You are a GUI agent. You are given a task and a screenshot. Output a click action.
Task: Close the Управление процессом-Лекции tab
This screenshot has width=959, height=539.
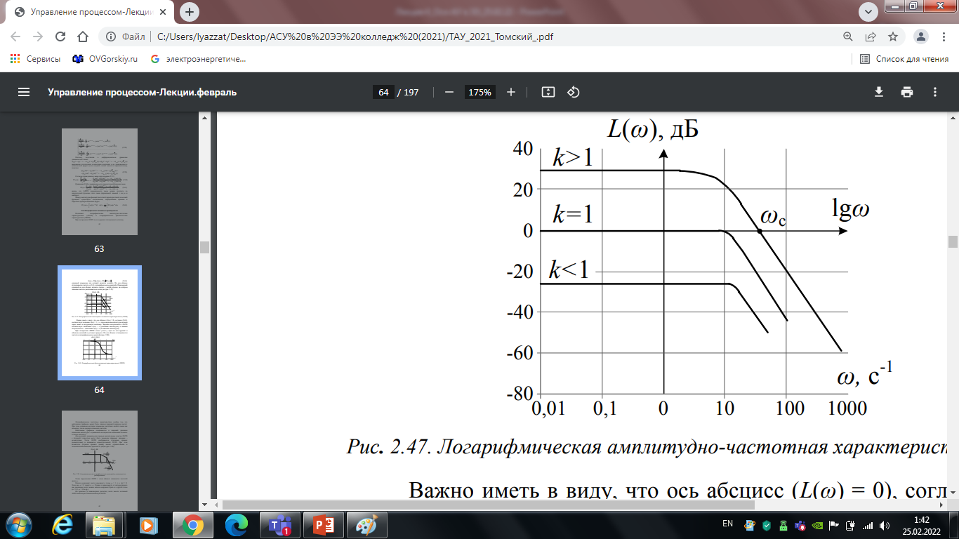pyautogui.click(x=164, y=12)
